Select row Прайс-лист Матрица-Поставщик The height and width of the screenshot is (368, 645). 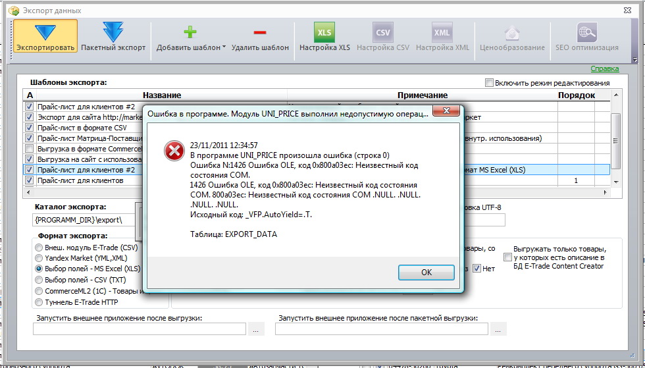[90, 138]
